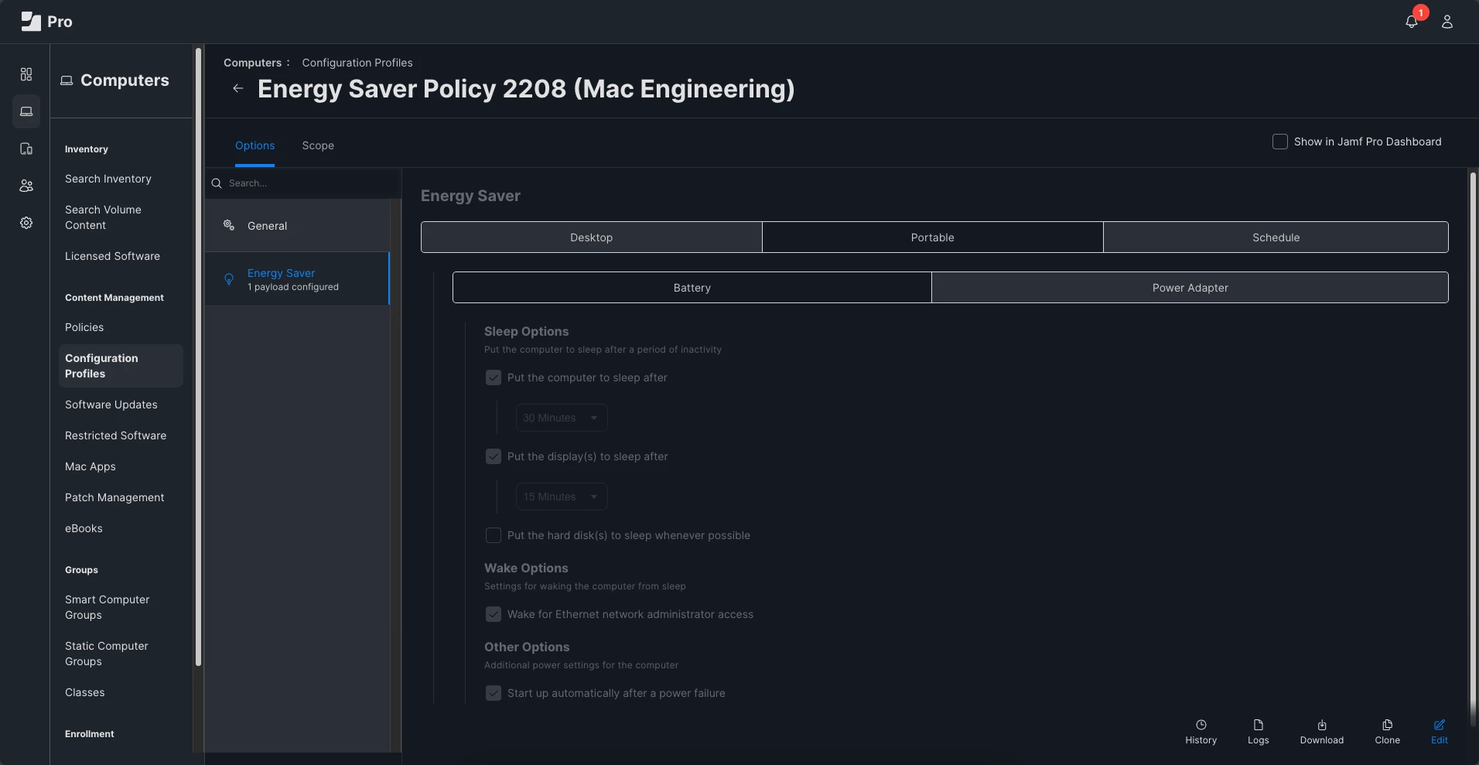Open Search Inventory
The height and width of the screenshot is (765, 1479).
pyautogui.click(x=108, y=179)
